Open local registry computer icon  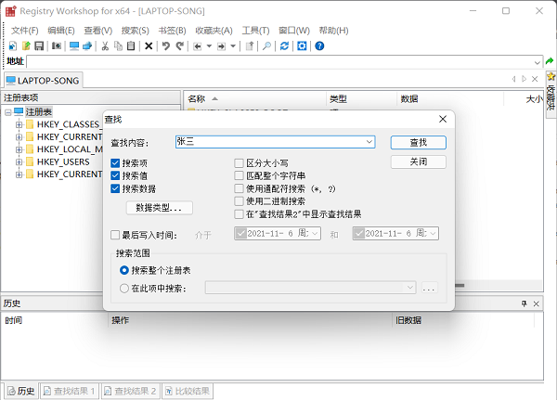pyautogui.click(x=74, y=46)
